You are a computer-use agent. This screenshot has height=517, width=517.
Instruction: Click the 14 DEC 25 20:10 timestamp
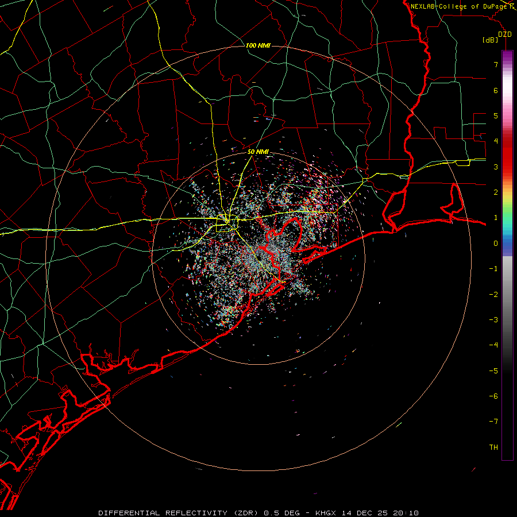(380, 513)
